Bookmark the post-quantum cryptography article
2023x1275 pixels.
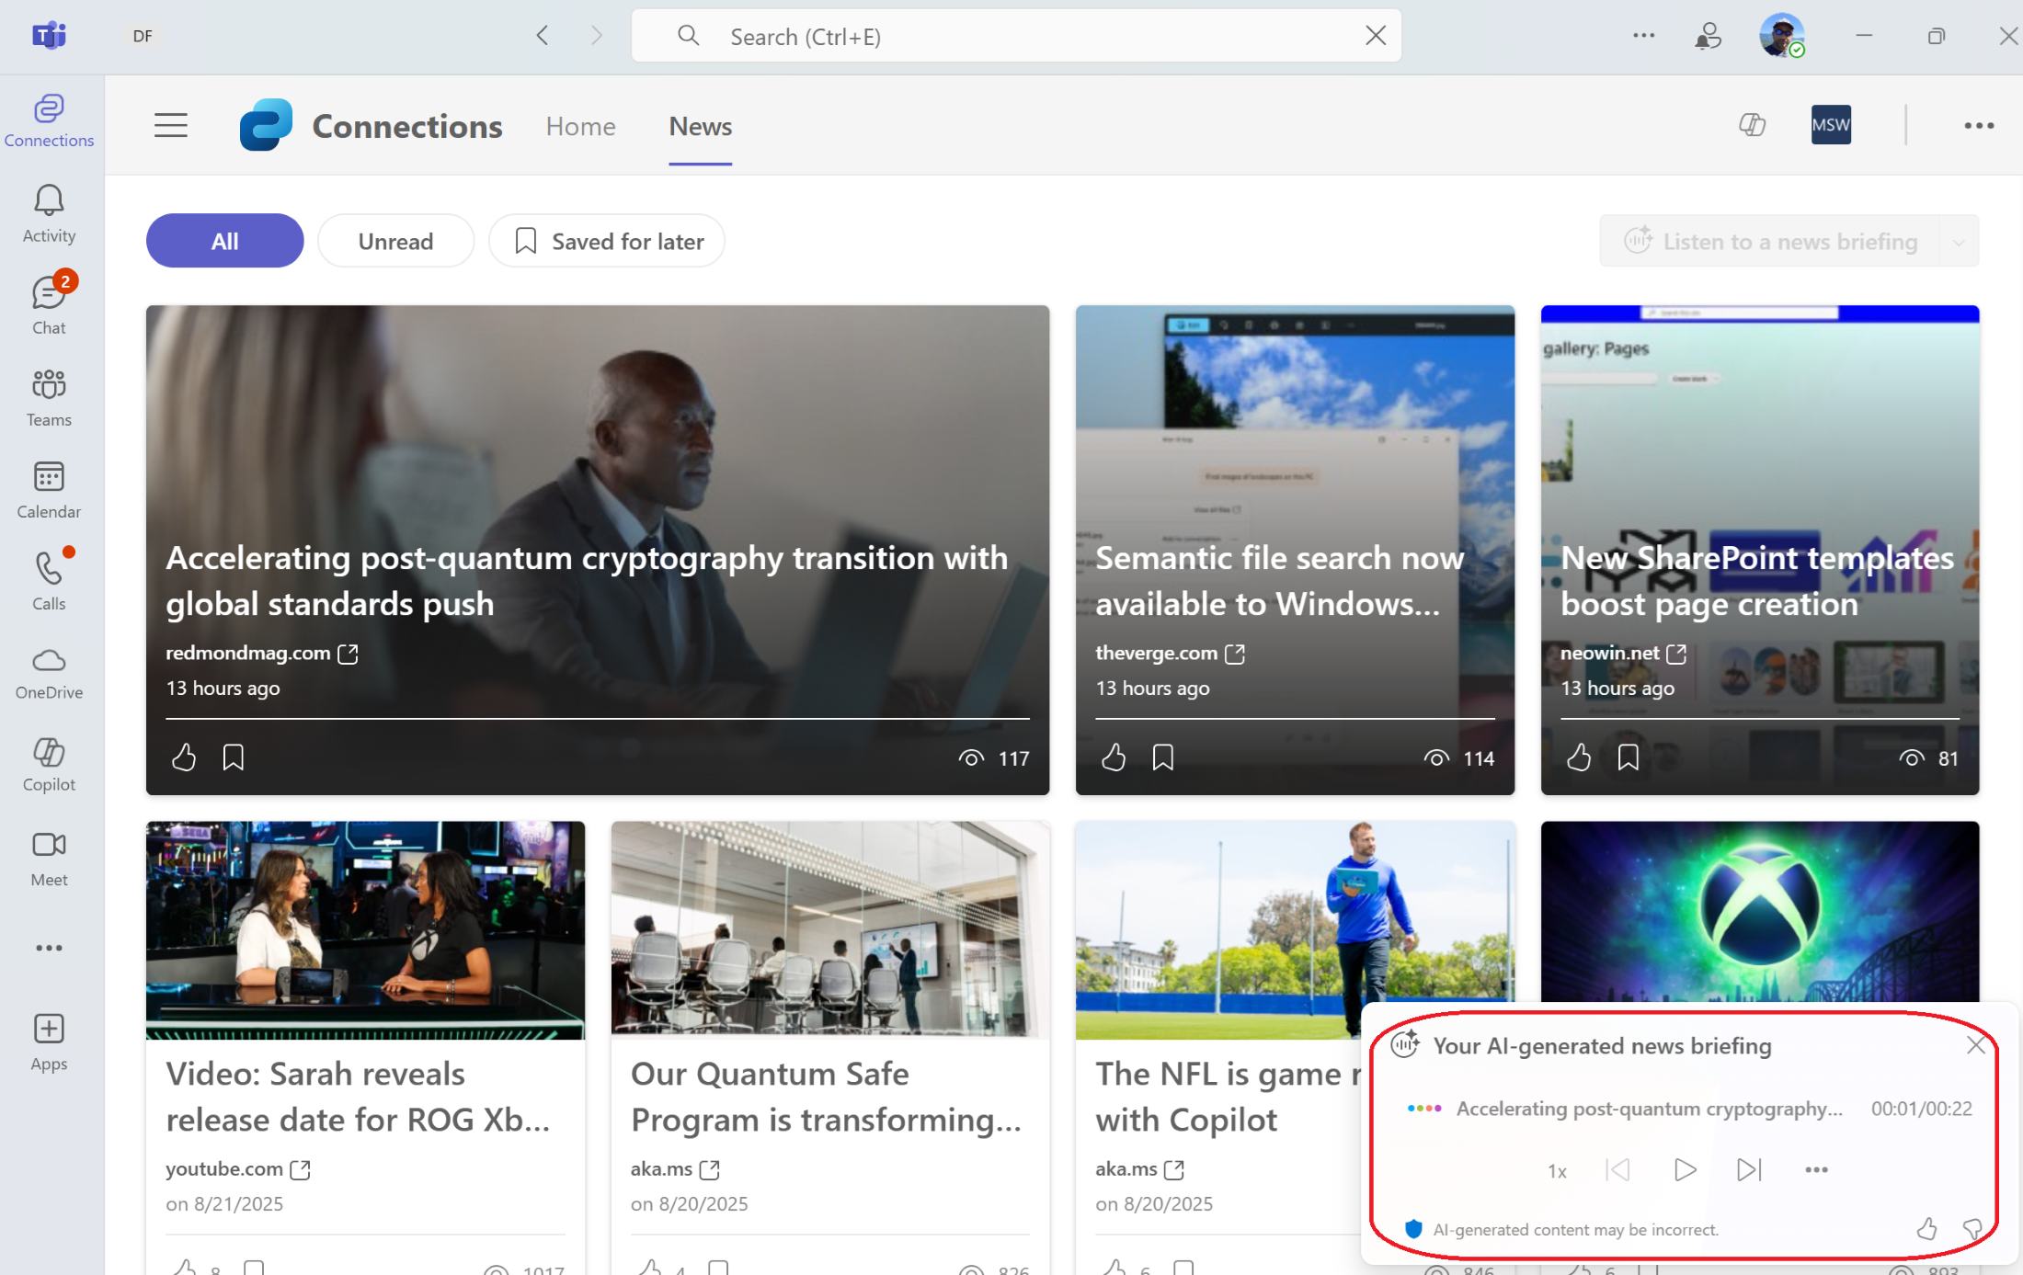coord(234,757)
